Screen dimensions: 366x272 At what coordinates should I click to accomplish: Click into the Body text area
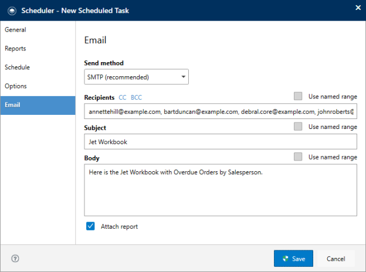click(221, 190)
